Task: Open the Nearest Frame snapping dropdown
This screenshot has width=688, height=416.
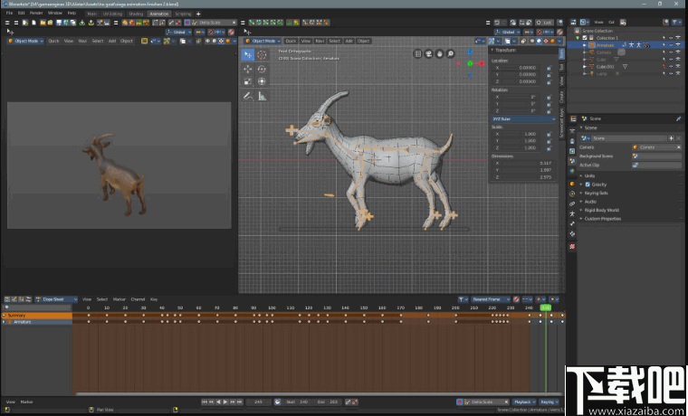Action: tap(491, 299)
